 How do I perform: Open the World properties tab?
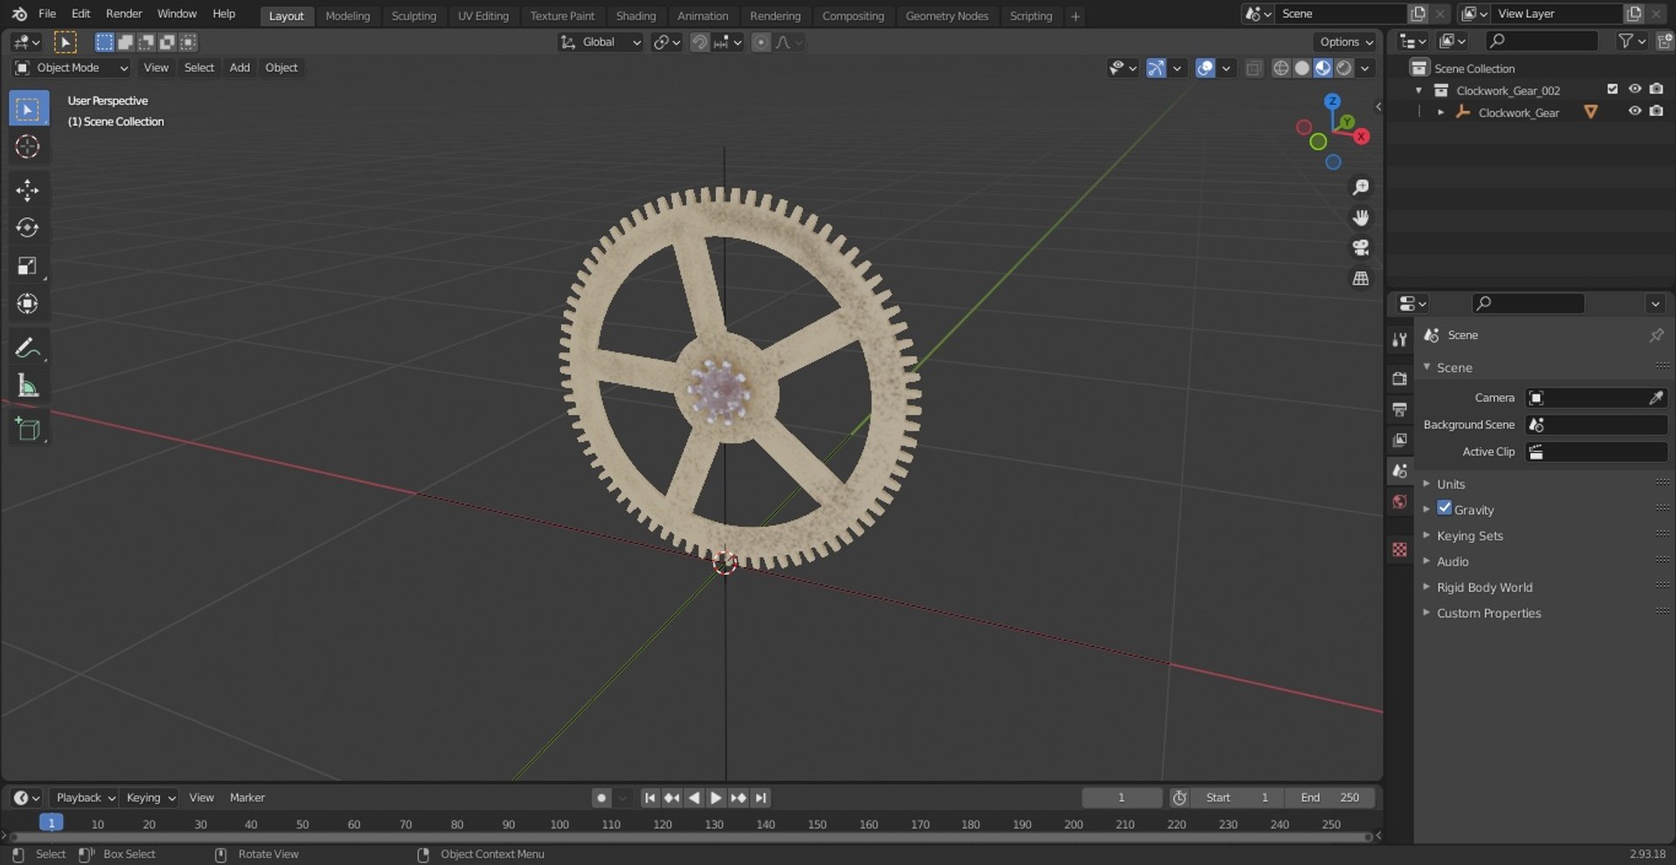click(x=1400, y=502)
